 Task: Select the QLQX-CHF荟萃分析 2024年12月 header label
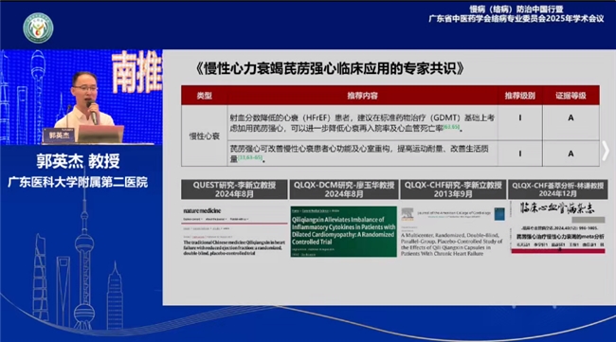pyautogui.click(x=557, y=189)
